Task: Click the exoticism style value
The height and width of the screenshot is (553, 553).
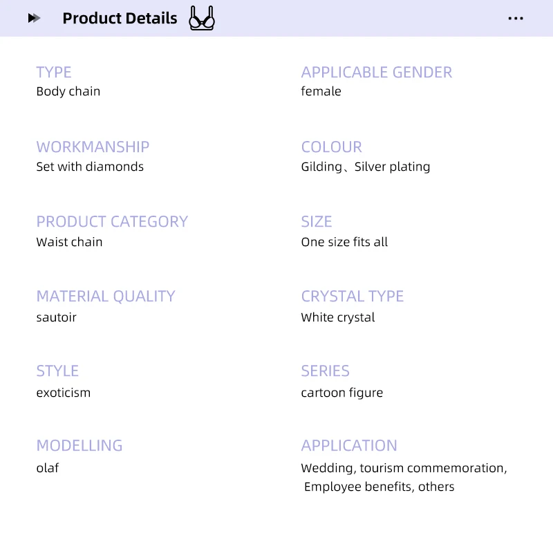Action: coord(64,393)
